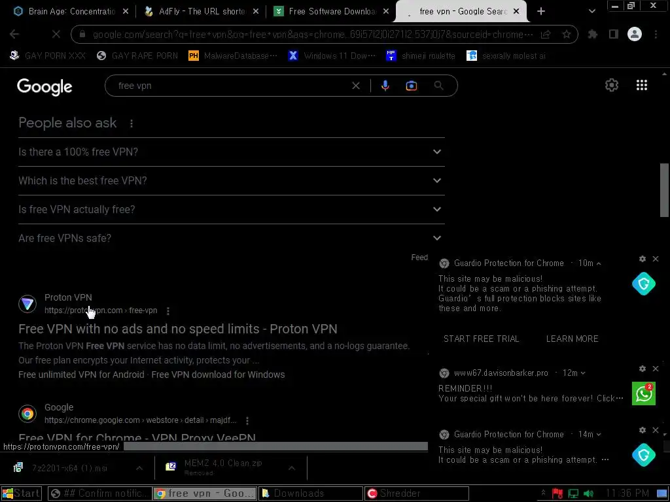Open settings gear on first Guardio notification
This screenshot has height=502, width=670.
point(643,259)
